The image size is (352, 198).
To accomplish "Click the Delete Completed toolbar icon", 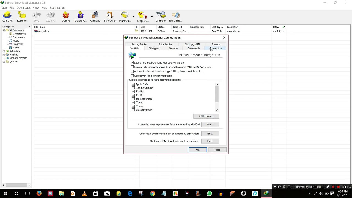I will [x=80, y=17].
